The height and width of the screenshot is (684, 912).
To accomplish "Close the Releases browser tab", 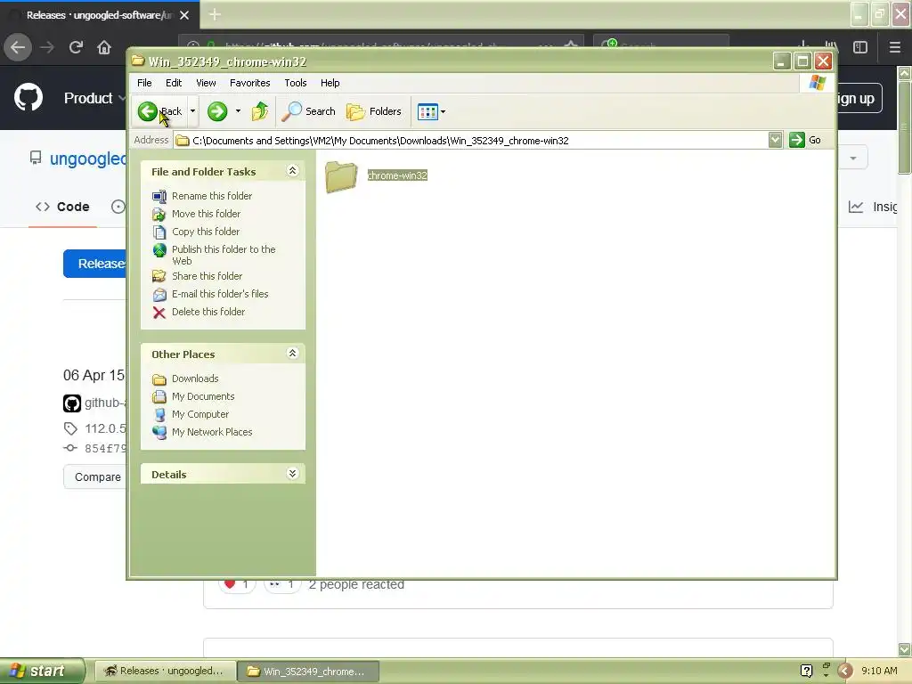I will coord(184,15).
